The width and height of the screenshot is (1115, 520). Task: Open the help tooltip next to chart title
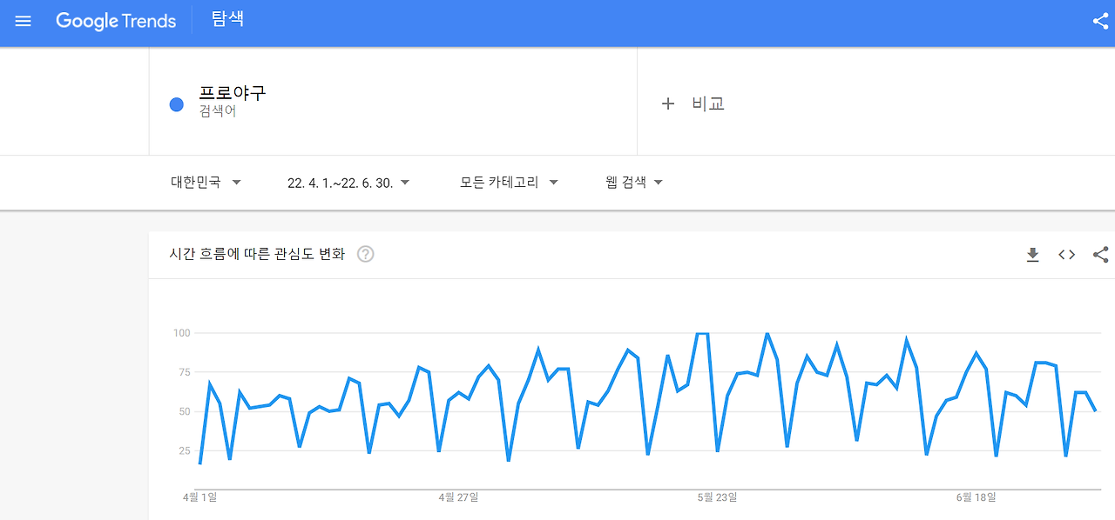(366, 254)
